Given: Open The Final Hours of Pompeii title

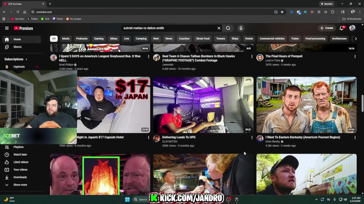Looking at the screenshot, I should tap(284, 56).
